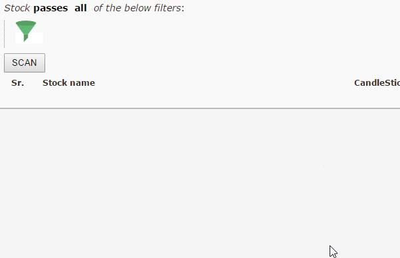Sort by the Sr. column header
Image resolution: width=400 pixels, height=258 pixels.
coord(17,83)
